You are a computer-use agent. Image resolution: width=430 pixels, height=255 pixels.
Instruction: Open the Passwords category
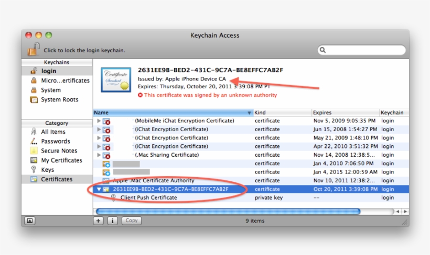click(57, 141)
